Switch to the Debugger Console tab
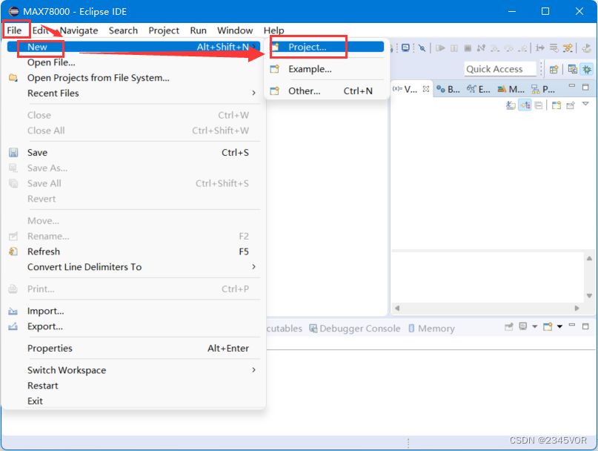 (x=355, y=329)
